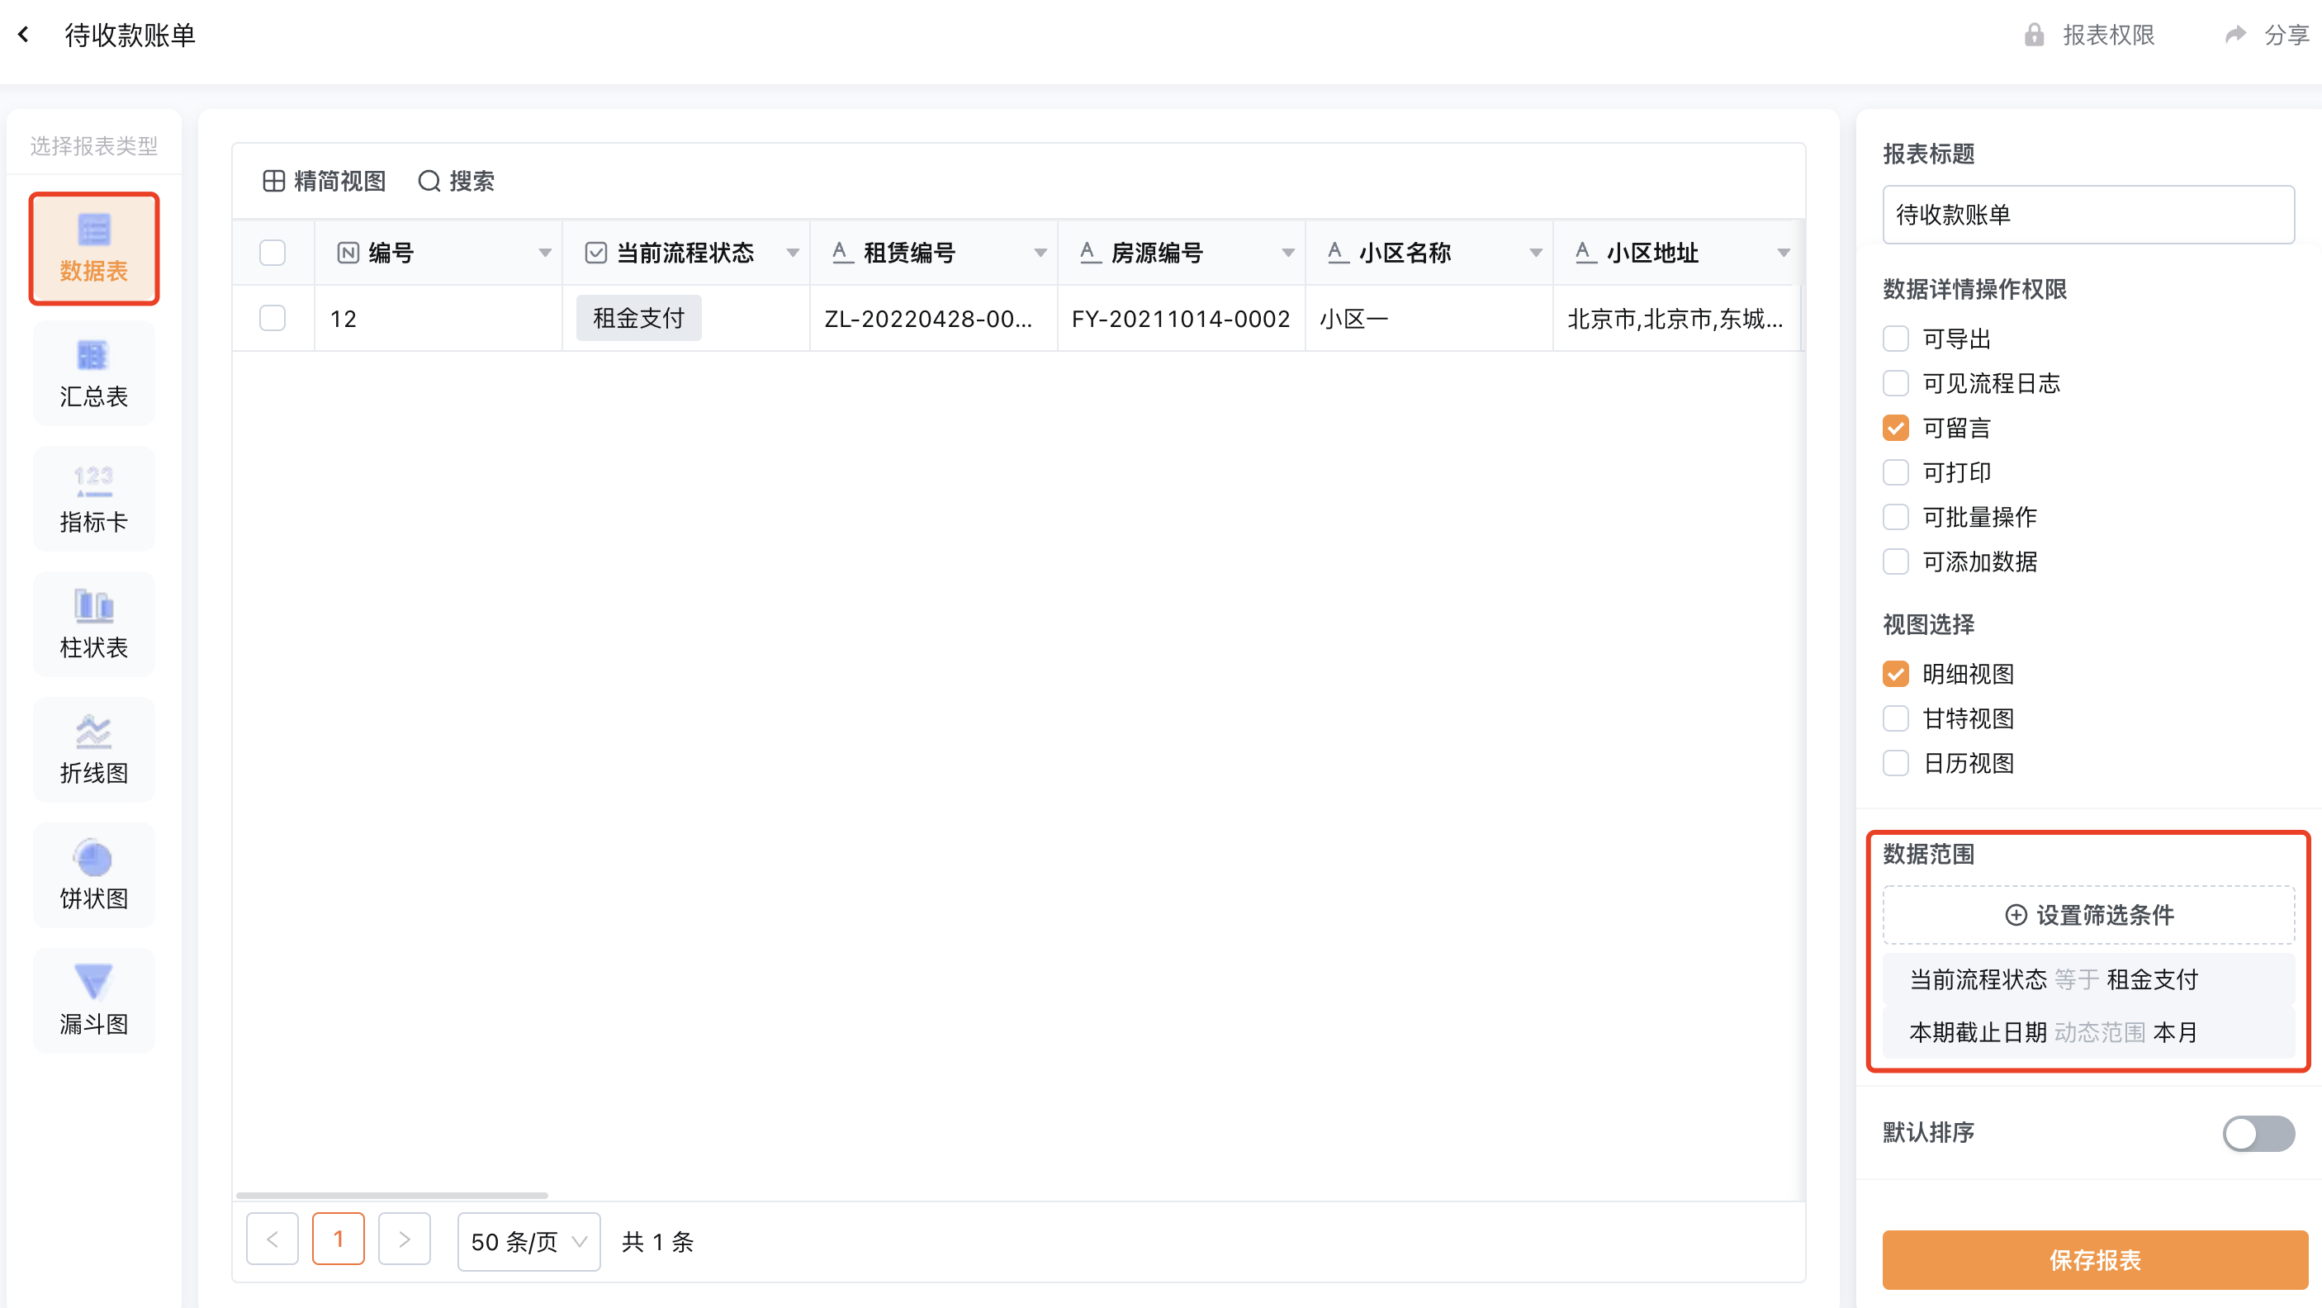Click the share arrow icon
2322x1308 pixels.
pyautogui.click(x=2234, y=36)
